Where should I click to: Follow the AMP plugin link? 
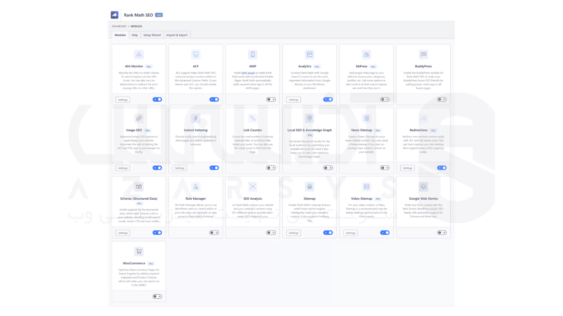[248, 73]
